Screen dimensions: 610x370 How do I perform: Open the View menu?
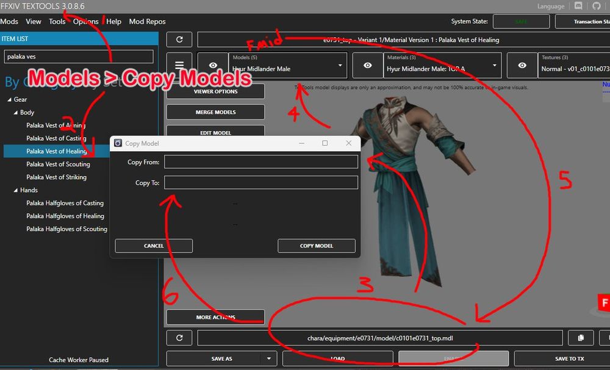(34, 21)
